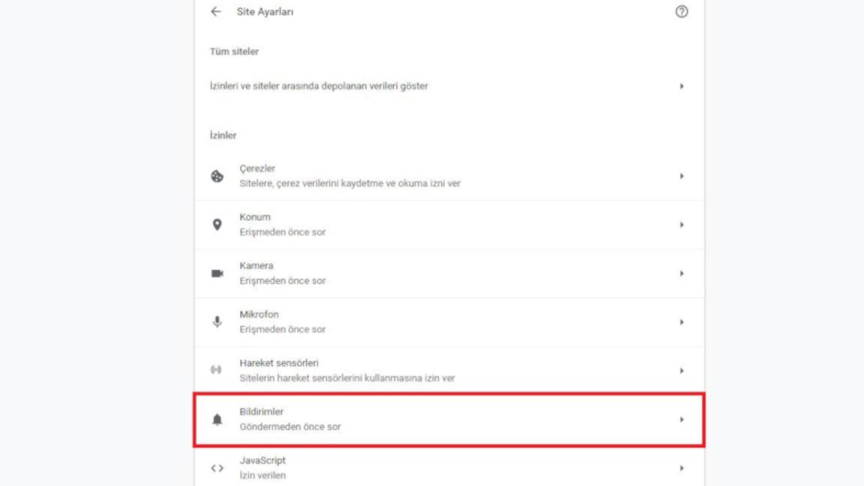Expand the Bildirimler settings with its arrow
Viewport: 864px width, 486px height.
tap(682, 419)
